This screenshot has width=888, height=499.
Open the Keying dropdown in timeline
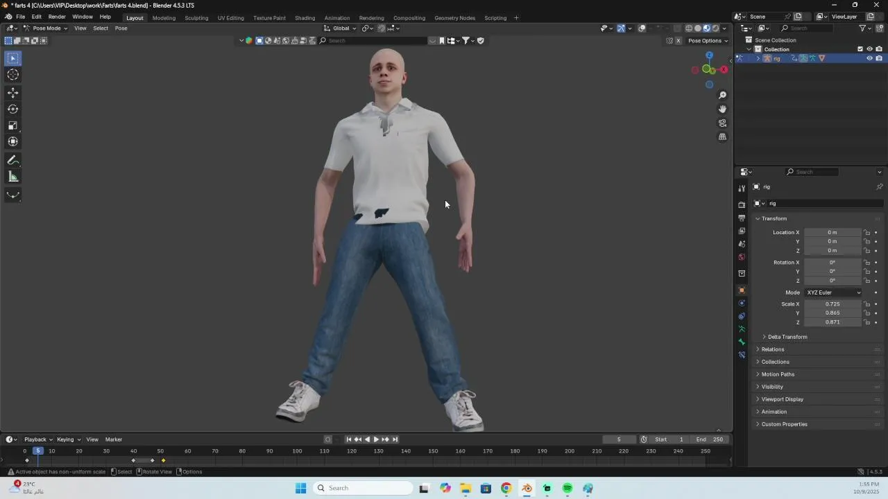tap(69, 439)
